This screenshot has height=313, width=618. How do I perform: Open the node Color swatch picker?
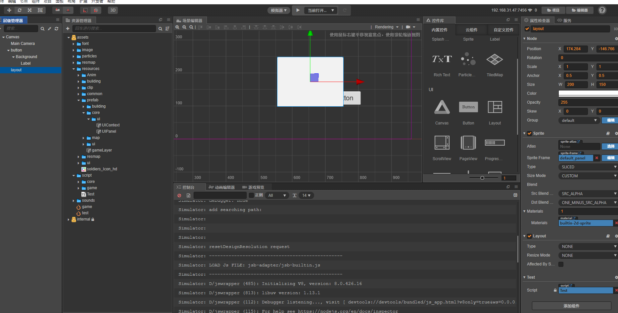[x=588, y=93]
